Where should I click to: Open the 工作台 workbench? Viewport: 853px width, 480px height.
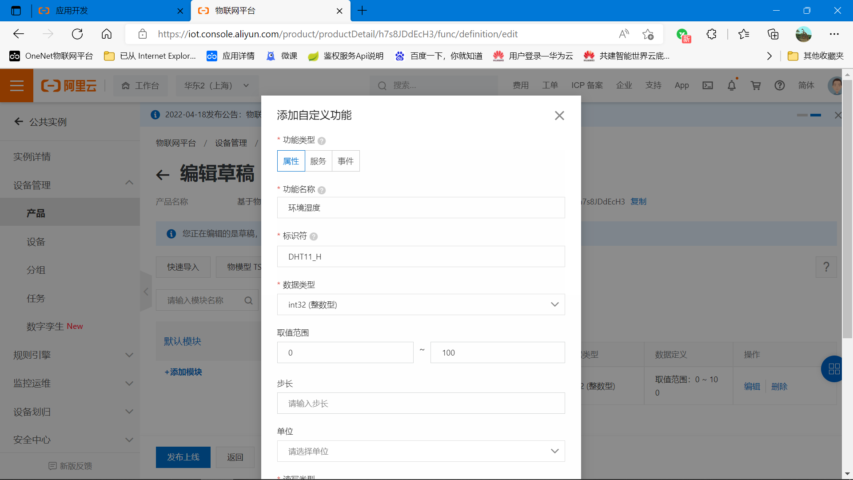[x=140, y=85]
